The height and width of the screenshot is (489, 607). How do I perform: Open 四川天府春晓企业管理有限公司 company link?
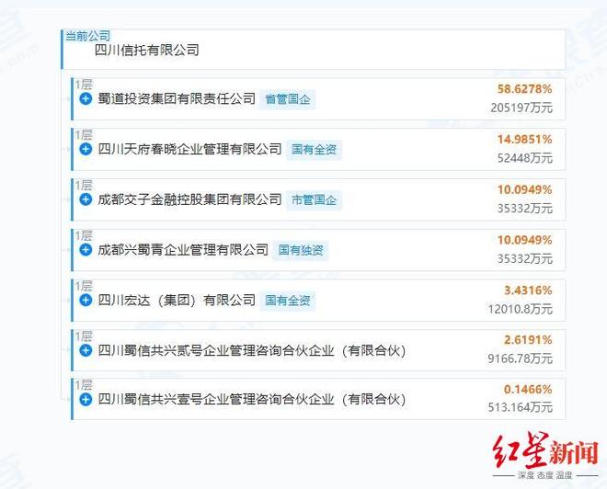(189, 149)
